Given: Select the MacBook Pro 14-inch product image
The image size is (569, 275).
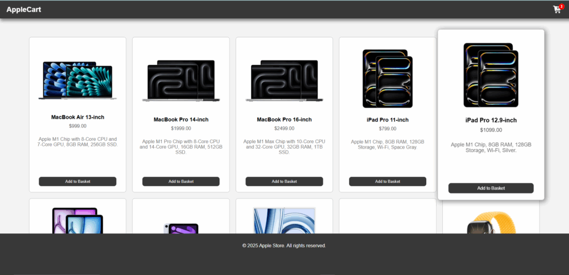Looking at the screenshot, I should pos(181,80).
